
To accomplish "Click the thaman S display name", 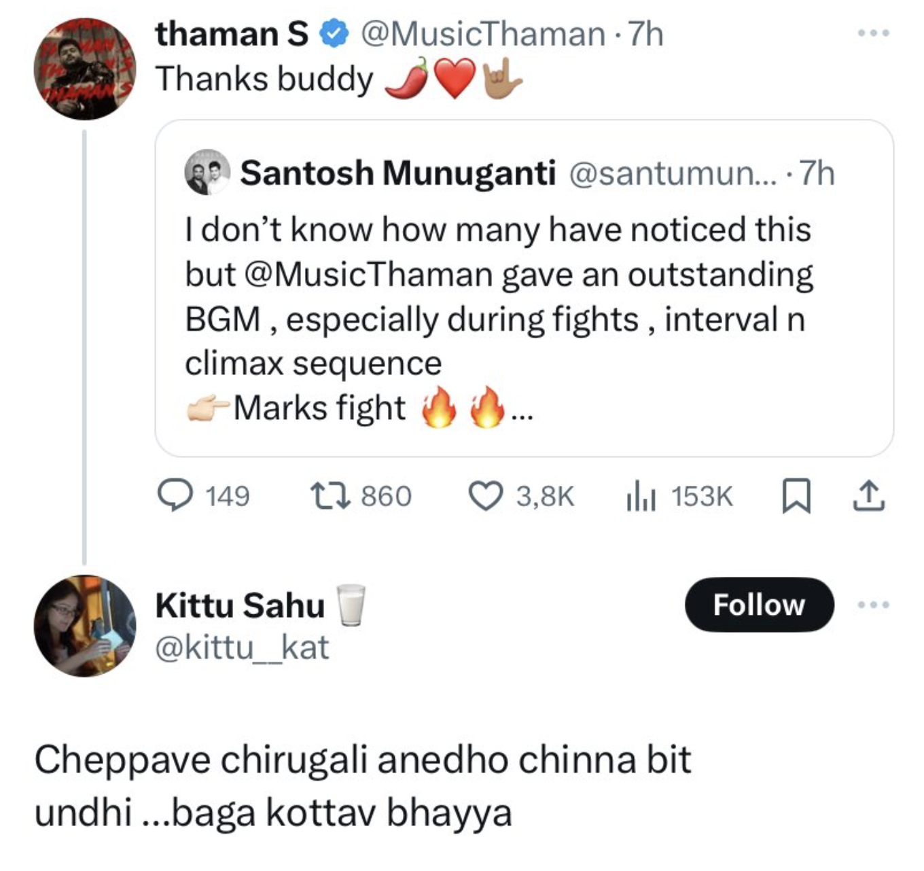I will point(232,34).
